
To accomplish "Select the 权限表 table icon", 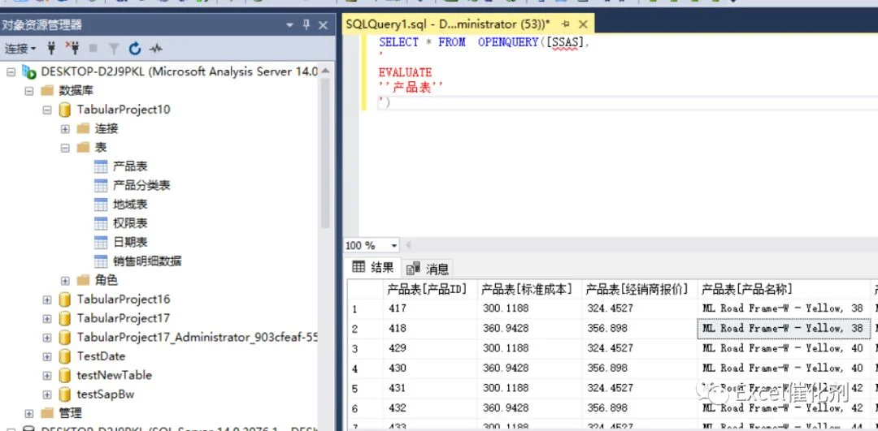I will click(101, 223).
